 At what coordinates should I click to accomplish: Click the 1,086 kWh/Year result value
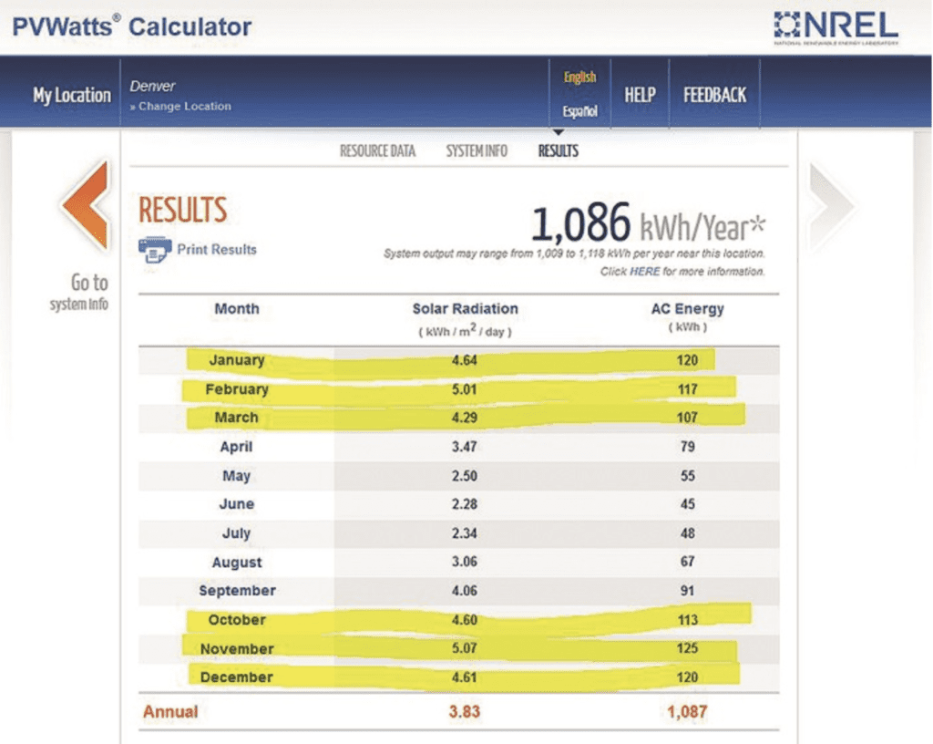[x=648, y=223]
